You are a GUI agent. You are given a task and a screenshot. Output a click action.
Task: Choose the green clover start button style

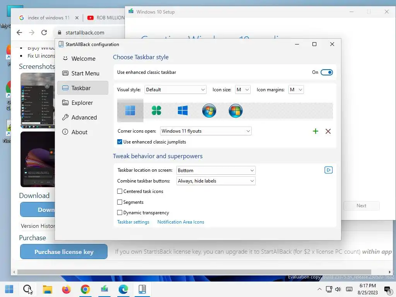(156, 111)
